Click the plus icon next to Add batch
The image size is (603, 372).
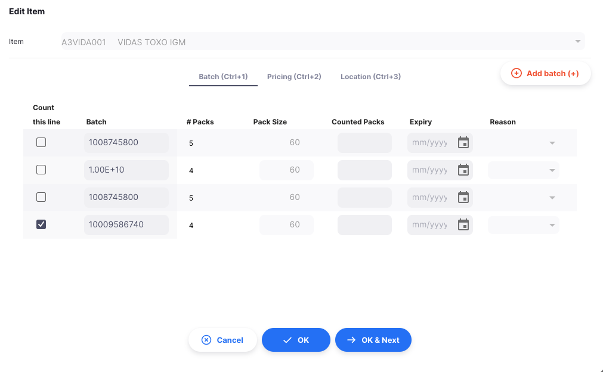(515, 73)
